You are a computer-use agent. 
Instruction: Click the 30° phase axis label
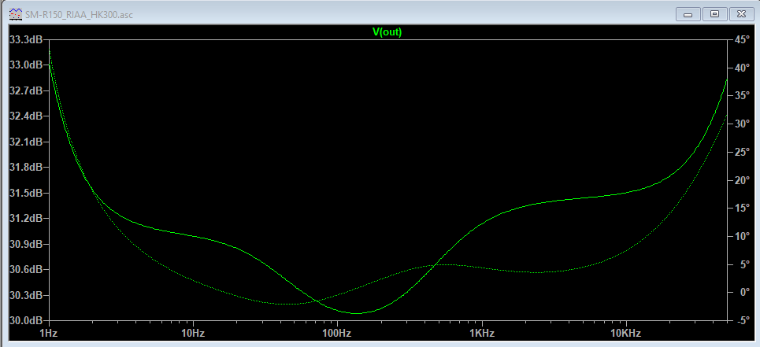point(742,124)
